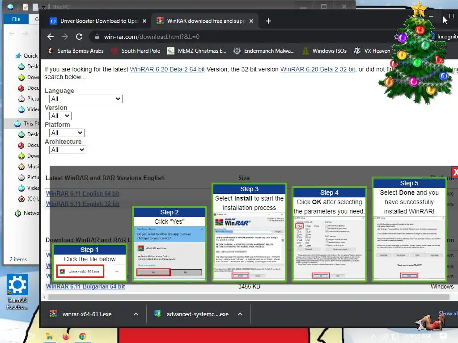Select Quick access in File Explorer
The image size is (458, 343).
point(27,56)
